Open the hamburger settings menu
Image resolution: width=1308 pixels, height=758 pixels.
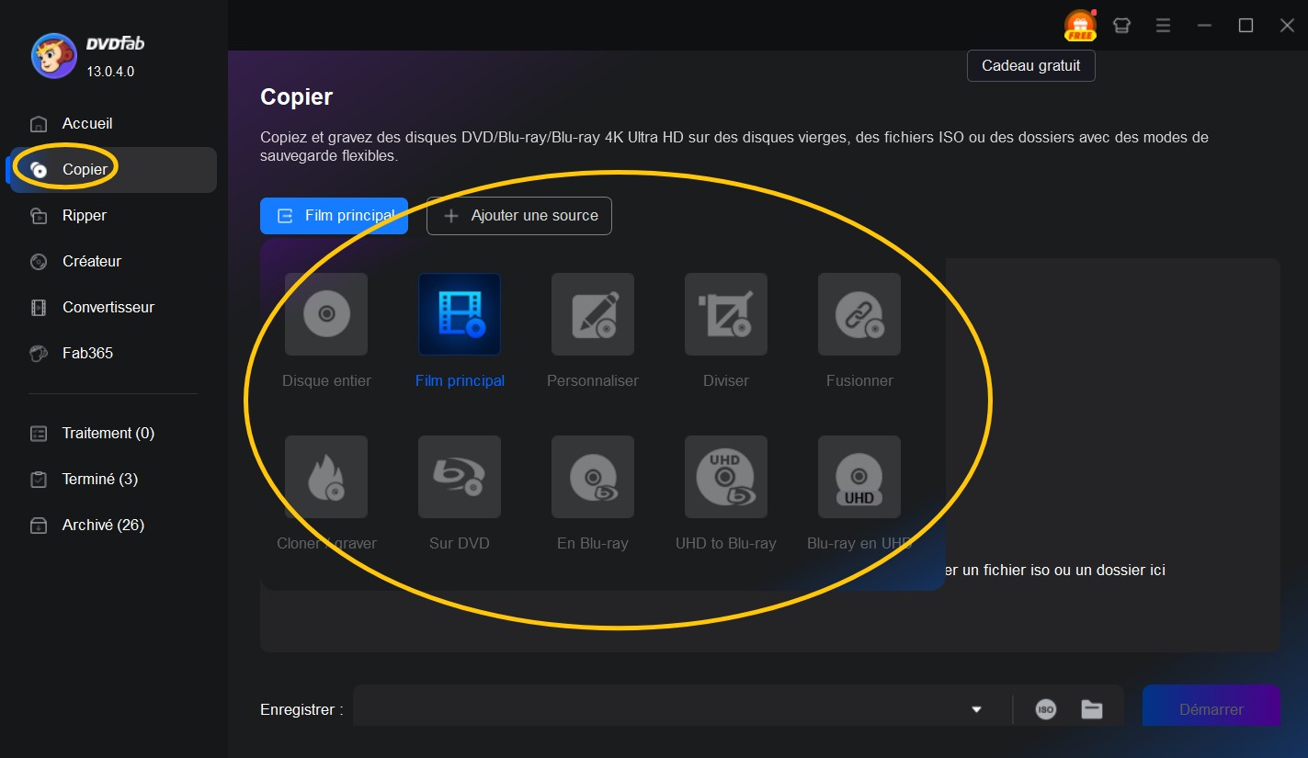click(x=1163, y=25)
